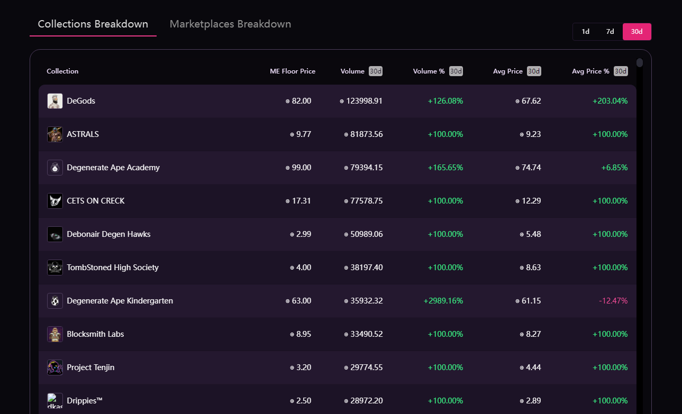Click the Project Tenjin avatar icon

(55, 367)
